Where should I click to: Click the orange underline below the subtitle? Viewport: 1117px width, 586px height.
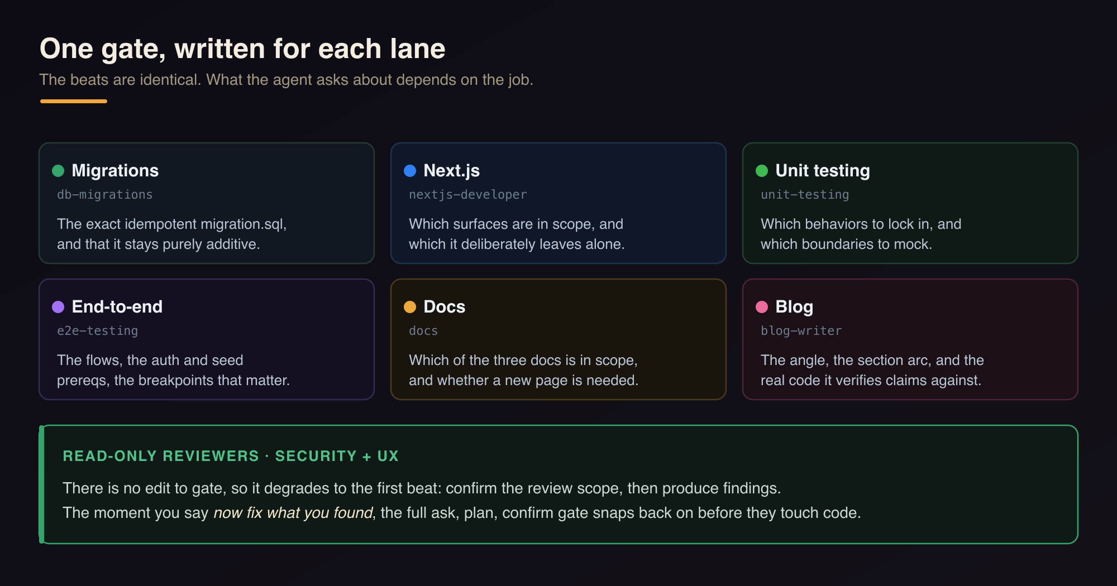74,101
